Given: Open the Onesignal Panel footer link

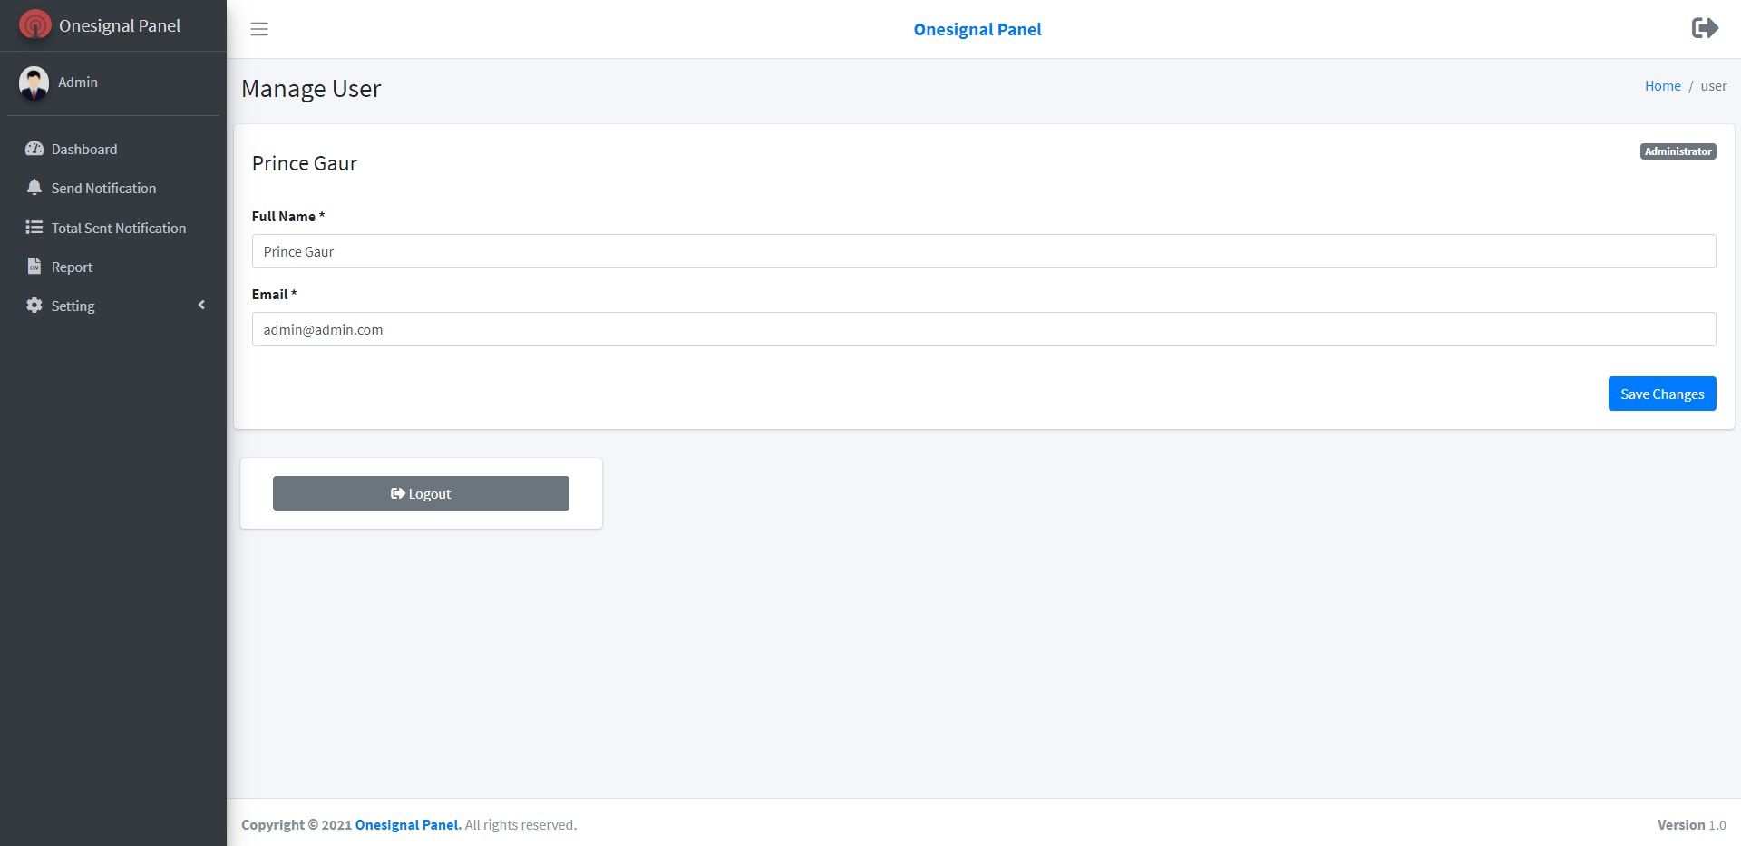Looking at the screenshot, I should pos(408,825).
